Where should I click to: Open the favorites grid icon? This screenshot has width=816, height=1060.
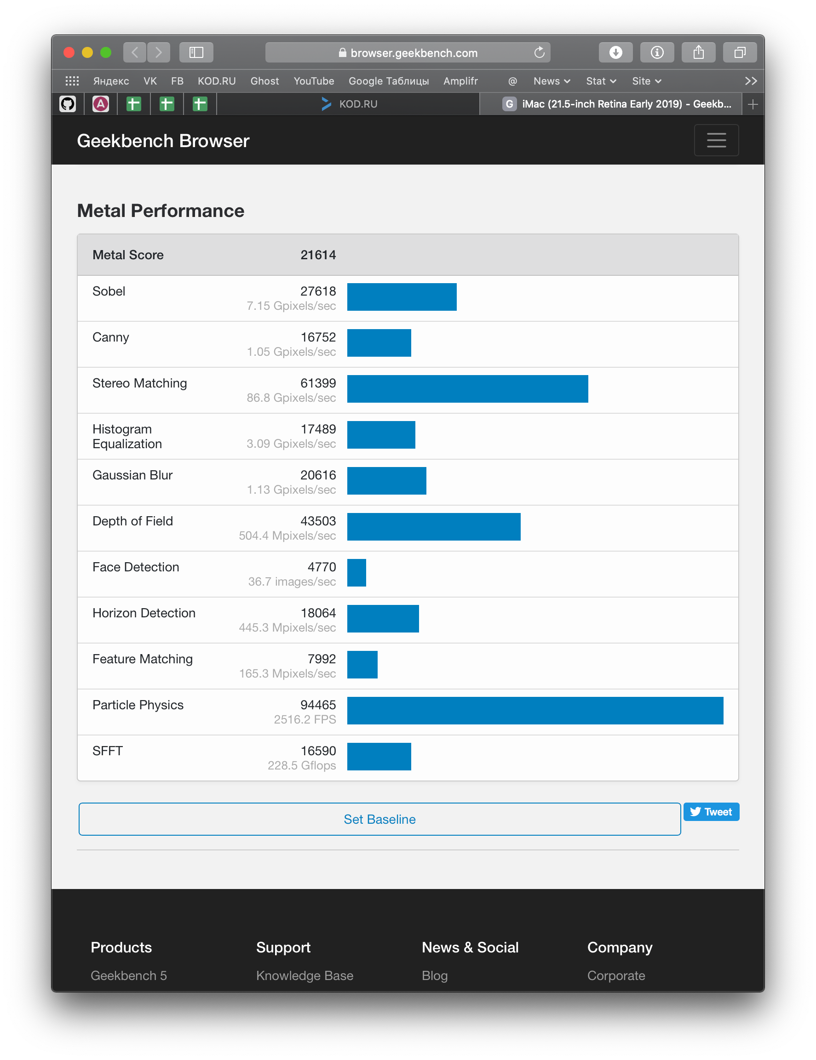(x=72, y=81)
